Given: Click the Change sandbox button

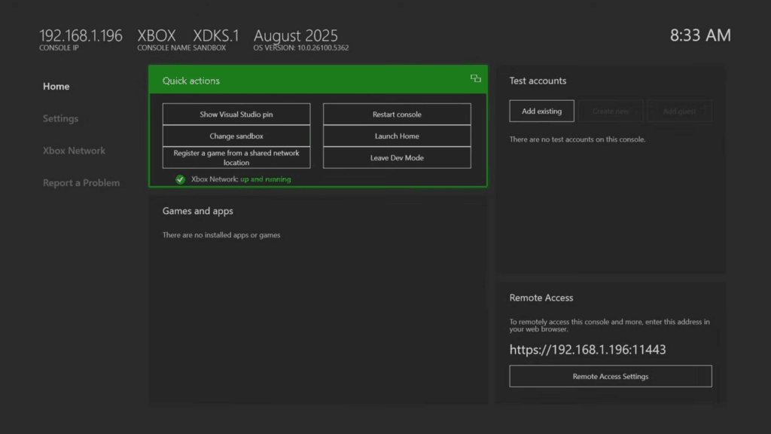Looking at the screenshot, I should pos(236,136).
